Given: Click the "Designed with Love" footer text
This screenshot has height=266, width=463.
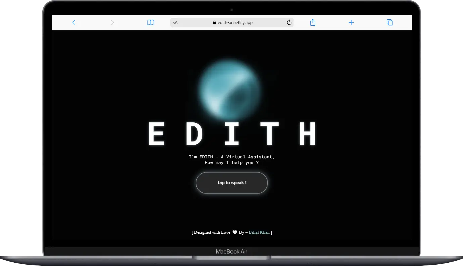Looking at the screenshot, I should click(x=212, y=232).
